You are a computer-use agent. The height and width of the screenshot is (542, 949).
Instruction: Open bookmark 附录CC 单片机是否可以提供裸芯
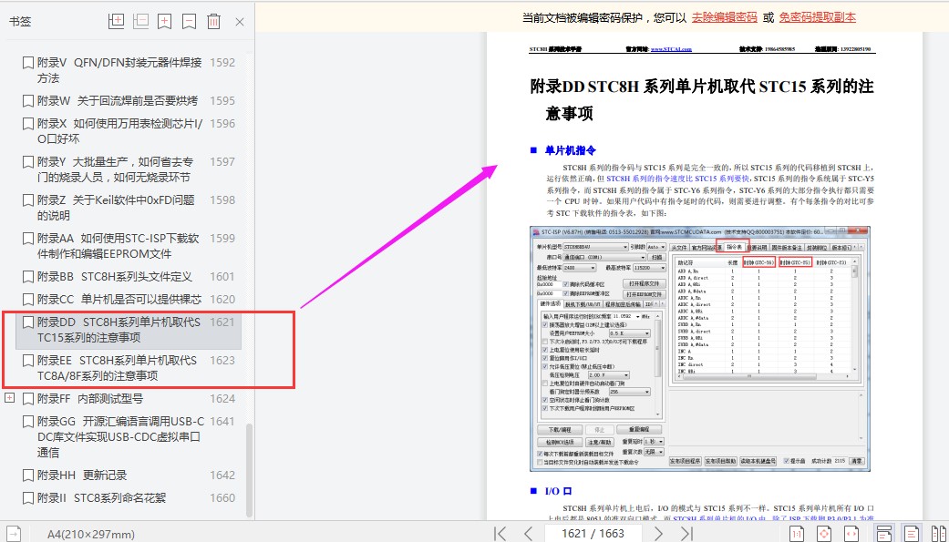119,300
